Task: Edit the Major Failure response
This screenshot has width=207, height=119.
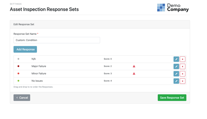Action: (176, 66)
